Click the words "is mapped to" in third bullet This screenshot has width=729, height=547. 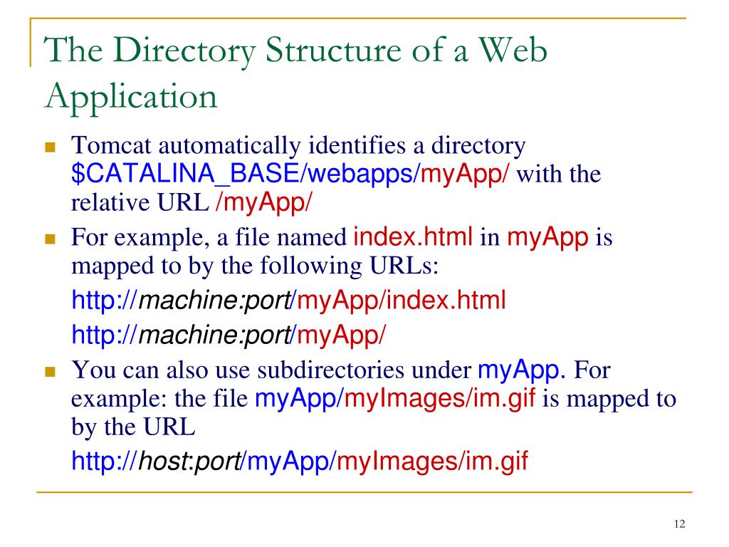(x=609, y=399)
